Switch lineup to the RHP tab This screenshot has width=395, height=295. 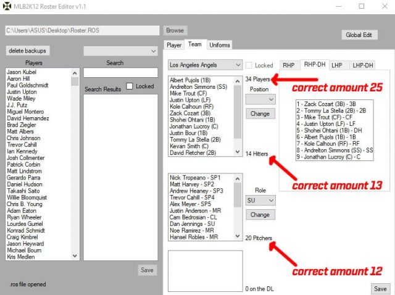click(x=289, y=65)
